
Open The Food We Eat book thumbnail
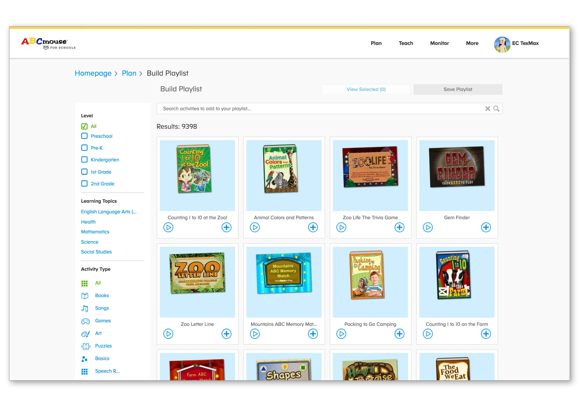[x=457, y=367]
